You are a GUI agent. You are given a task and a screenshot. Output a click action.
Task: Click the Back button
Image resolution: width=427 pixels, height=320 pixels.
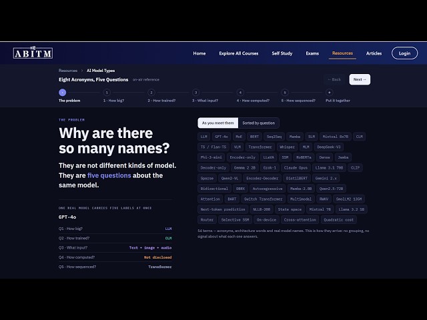click(x=334, y=79)
